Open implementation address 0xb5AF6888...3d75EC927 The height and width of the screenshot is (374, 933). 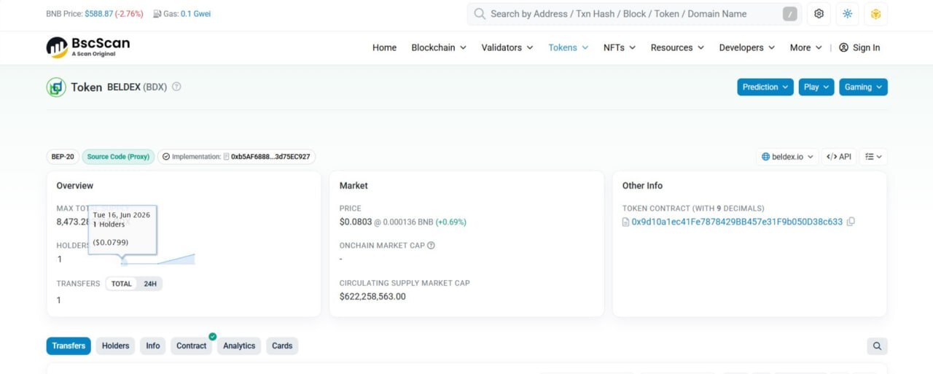[270, 157]
